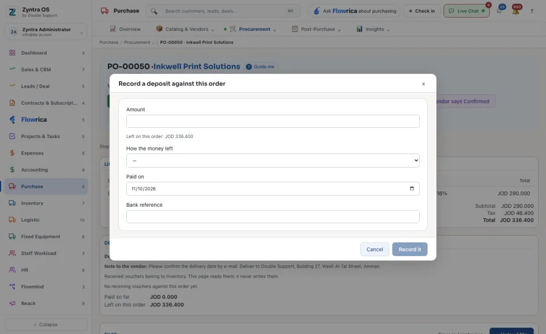
Task: Click the Paid on date field
Action: (x=272, y=189)
